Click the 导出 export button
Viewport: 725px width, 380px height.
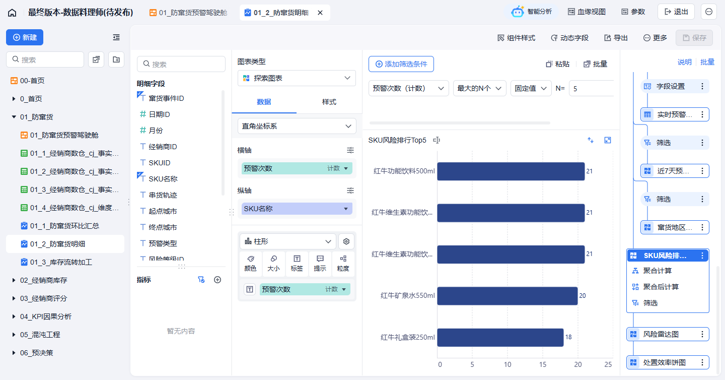(x=616, y=38)
